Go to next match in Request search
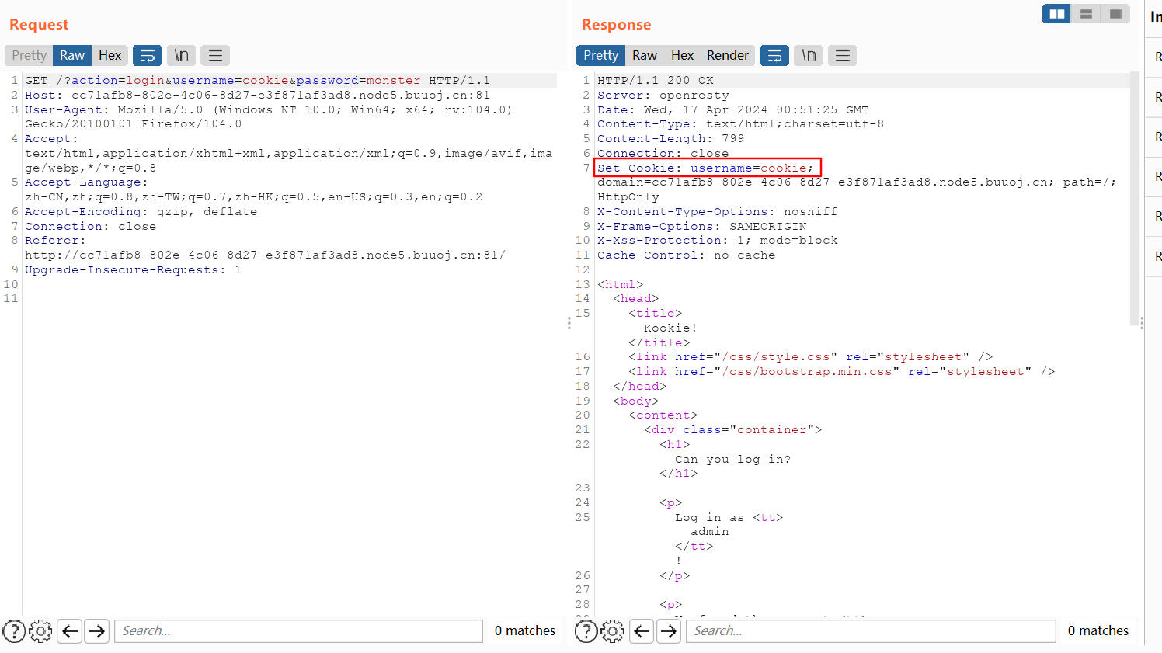The width and height of the screenshot is (1162, 653). 97,631
